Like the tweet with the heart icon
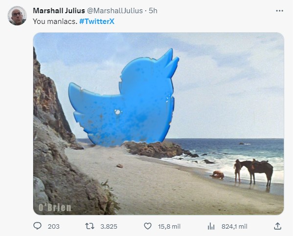297x236 pixels. coord(149,226)
